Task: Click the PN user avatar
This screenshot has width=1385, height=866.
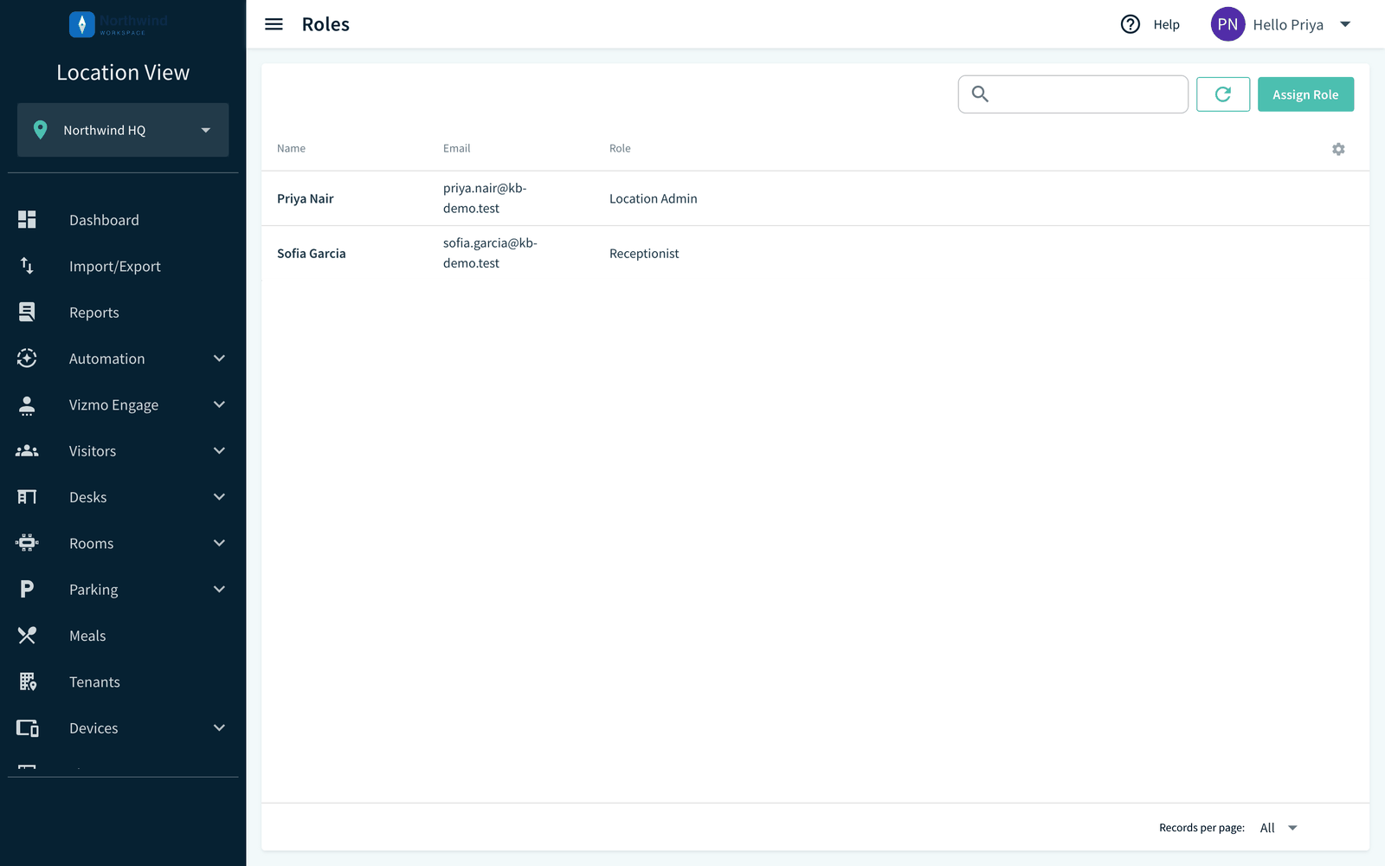Action: (x=1227, y=24)
